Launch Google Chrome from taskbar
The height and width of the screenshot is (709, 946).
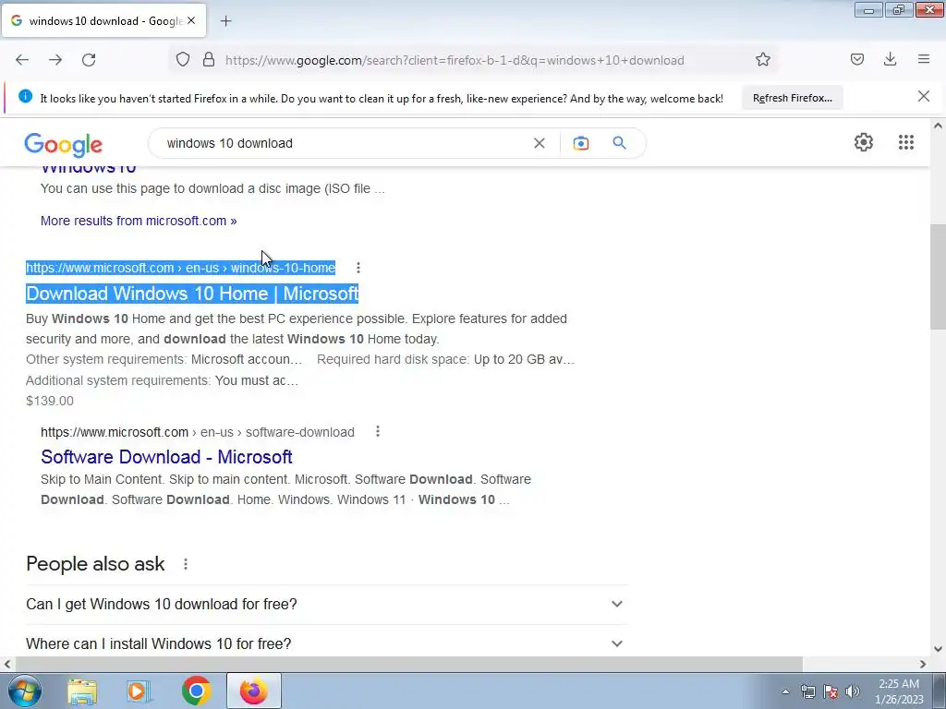[x=196, y=691]
